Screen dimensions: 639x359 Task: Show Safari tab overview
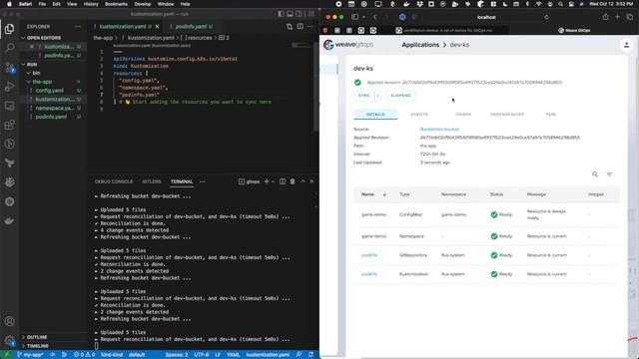tap(630, 17)
